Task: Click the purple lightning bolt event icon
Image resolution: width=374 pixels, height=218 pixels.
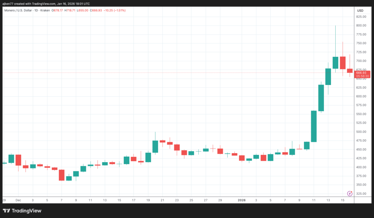Action: 349,193
